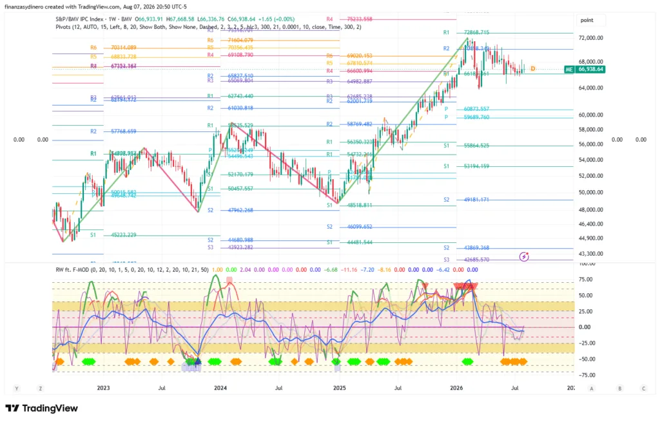The image size is (660, 422).
Task: Open the point units dropdown
Action: 591,20
